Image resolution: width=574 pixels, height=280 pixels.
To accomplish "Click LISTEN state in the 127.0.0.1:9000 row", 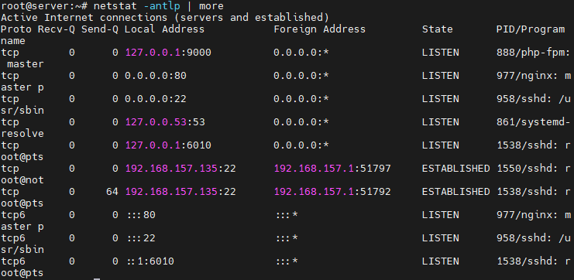I will tap(441, 53).
